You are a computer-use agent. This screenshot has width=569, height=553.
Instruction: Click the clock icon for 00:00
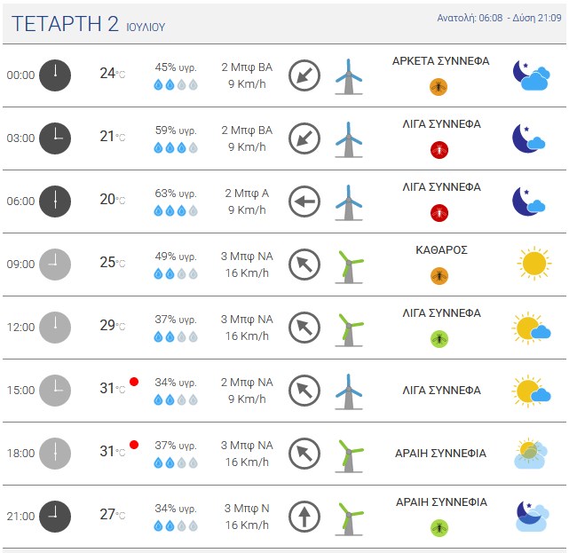click(x=55, y=75)
